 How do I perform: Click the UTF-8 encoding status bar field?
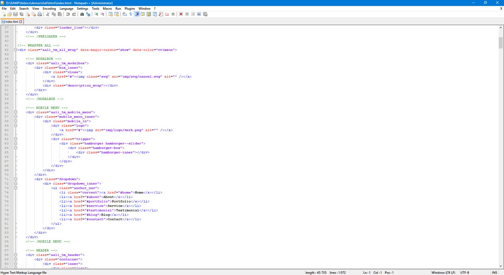coord(465,272)
